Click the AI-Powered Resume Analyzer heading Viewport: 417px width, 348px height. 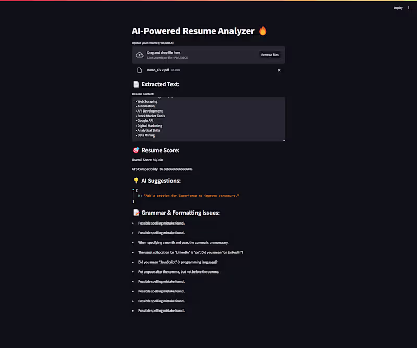(193, 31)
